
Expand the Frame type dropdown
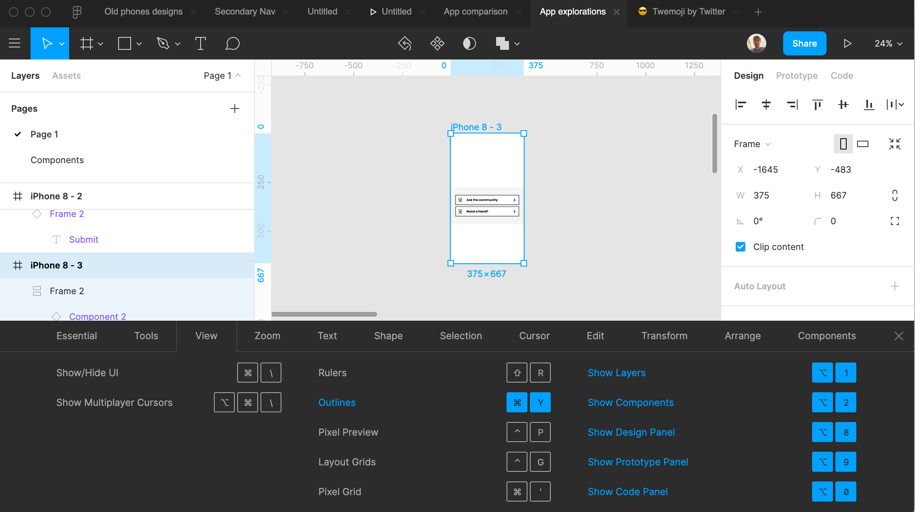[x=752, y=144]
